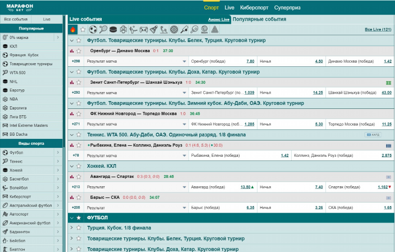
Task: Open statistics icon for Рыбакина — Коллинз match
Action: pos(72,145)
